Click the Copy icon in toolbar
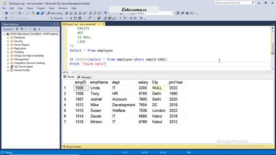The image size is (276, 155). coord(95,13)
